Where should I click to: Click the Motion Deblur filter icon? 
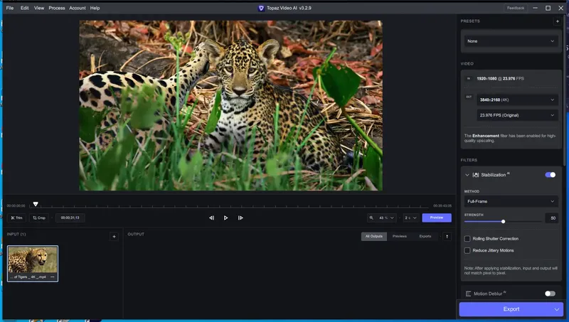[x=469, y=294]
